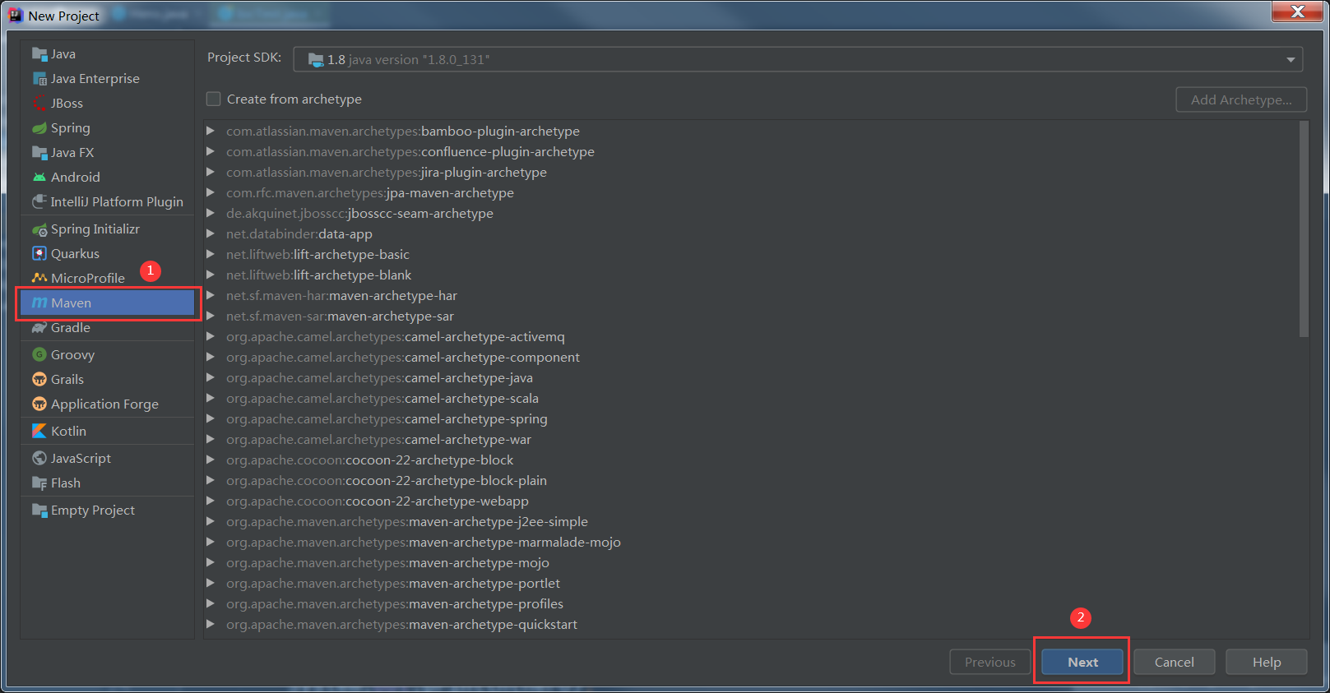Screen dimensions: 1330x693
Task: Expand the data-app archetype node
Action: (x=211, y=233)
